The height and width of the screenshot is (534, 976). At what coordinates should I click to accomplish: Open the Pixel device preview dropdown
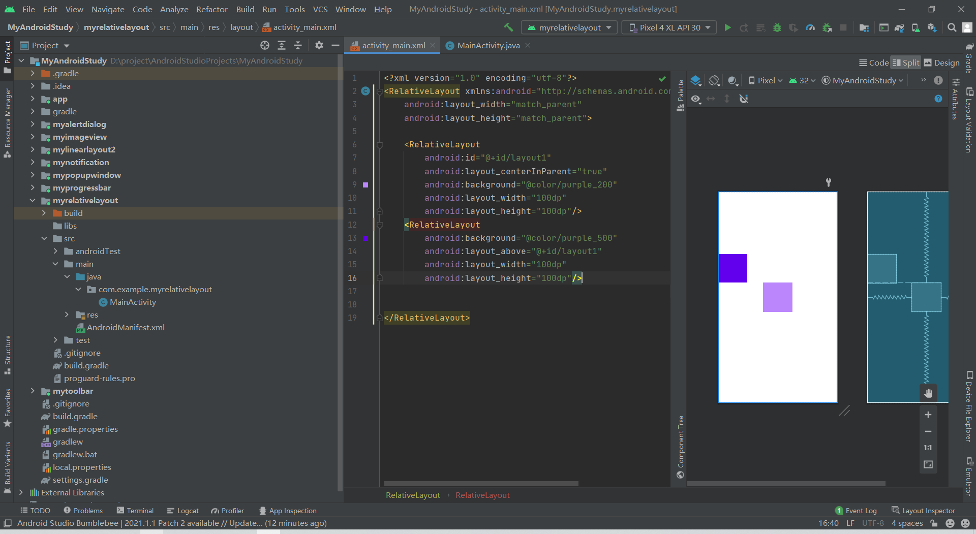(x=765, y=80)
